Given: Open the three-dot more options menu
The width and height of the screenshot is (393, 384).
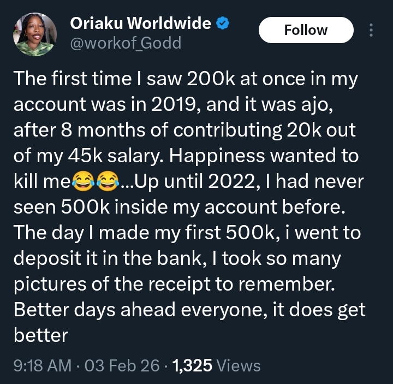Looking at the screenshot, I should (371, 30).
